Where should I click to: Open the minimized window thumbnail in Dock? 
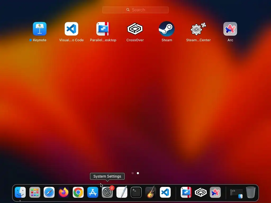236,193
